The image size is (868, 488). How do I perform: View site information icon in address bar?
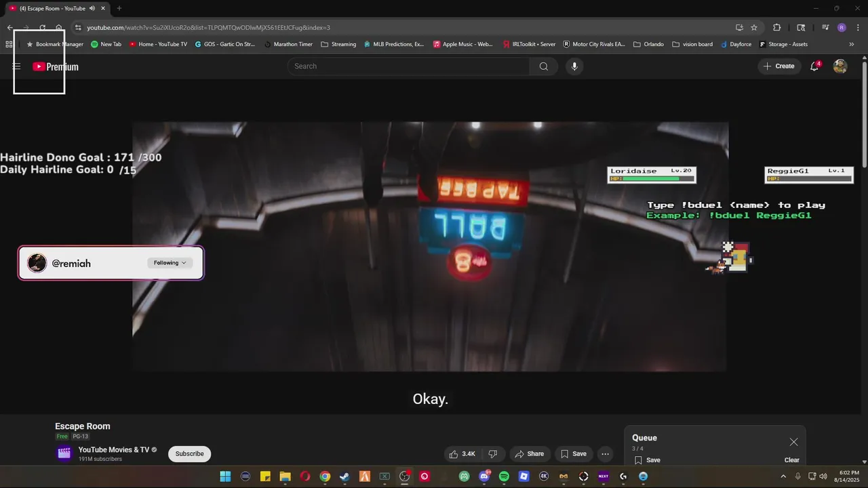coord(78,28)
